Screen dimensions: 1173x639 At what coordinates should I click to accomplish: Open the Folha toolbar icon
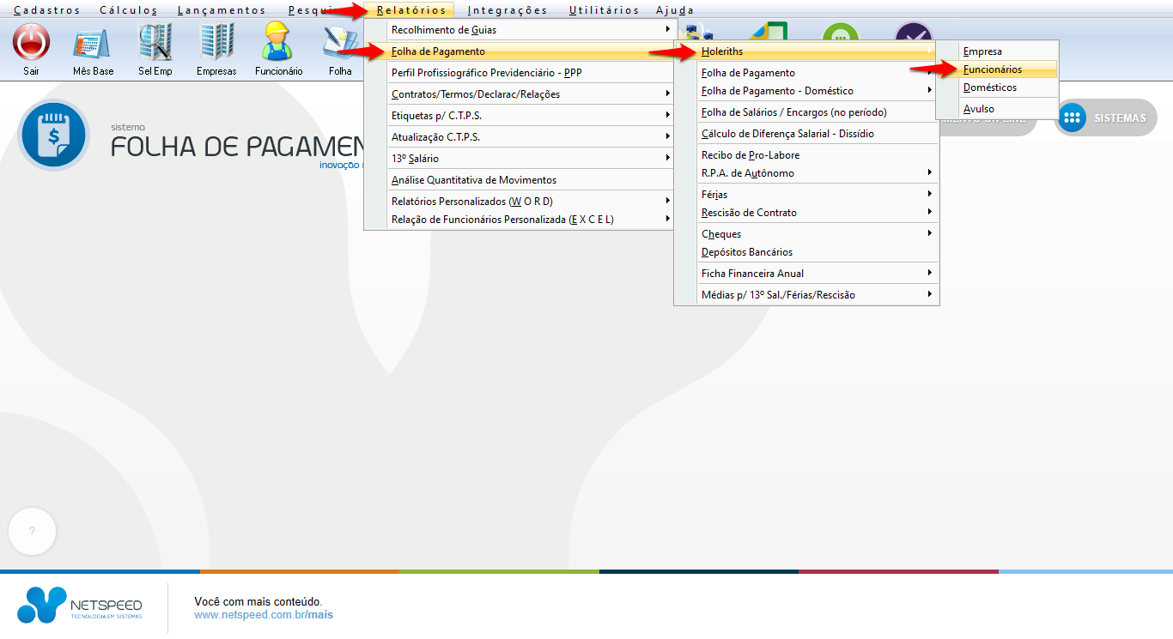[x=340, y=45]
